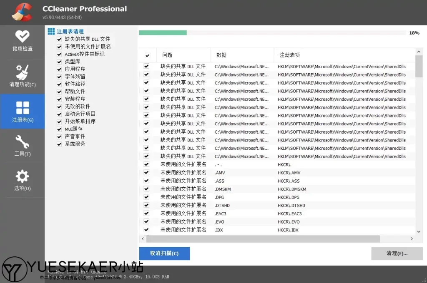This screenshot has width=427, height=283.
Task: Select the HKCR\.IDX registry key cell
Action: pyautogui.click(x=288, y=230)
